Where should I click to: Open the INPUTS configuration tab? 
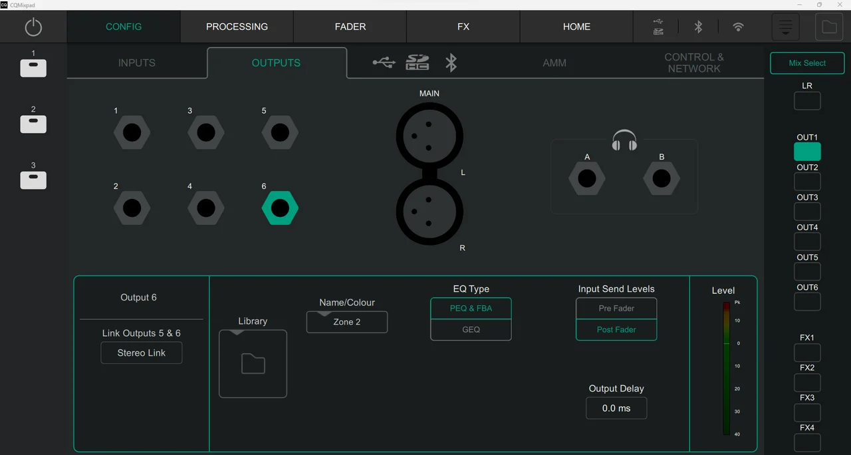(137, 63)
